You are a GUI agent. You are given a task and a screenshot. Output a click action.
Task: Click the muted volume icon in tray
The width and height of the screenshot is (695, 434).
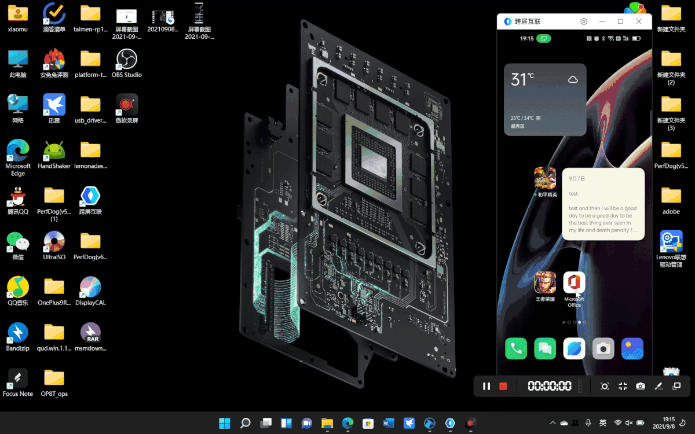point(630,424)
